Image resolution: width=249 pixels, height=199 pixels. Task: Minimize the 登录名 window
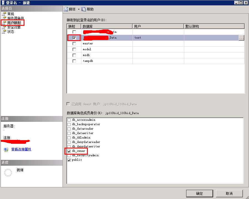coord(236,2)
